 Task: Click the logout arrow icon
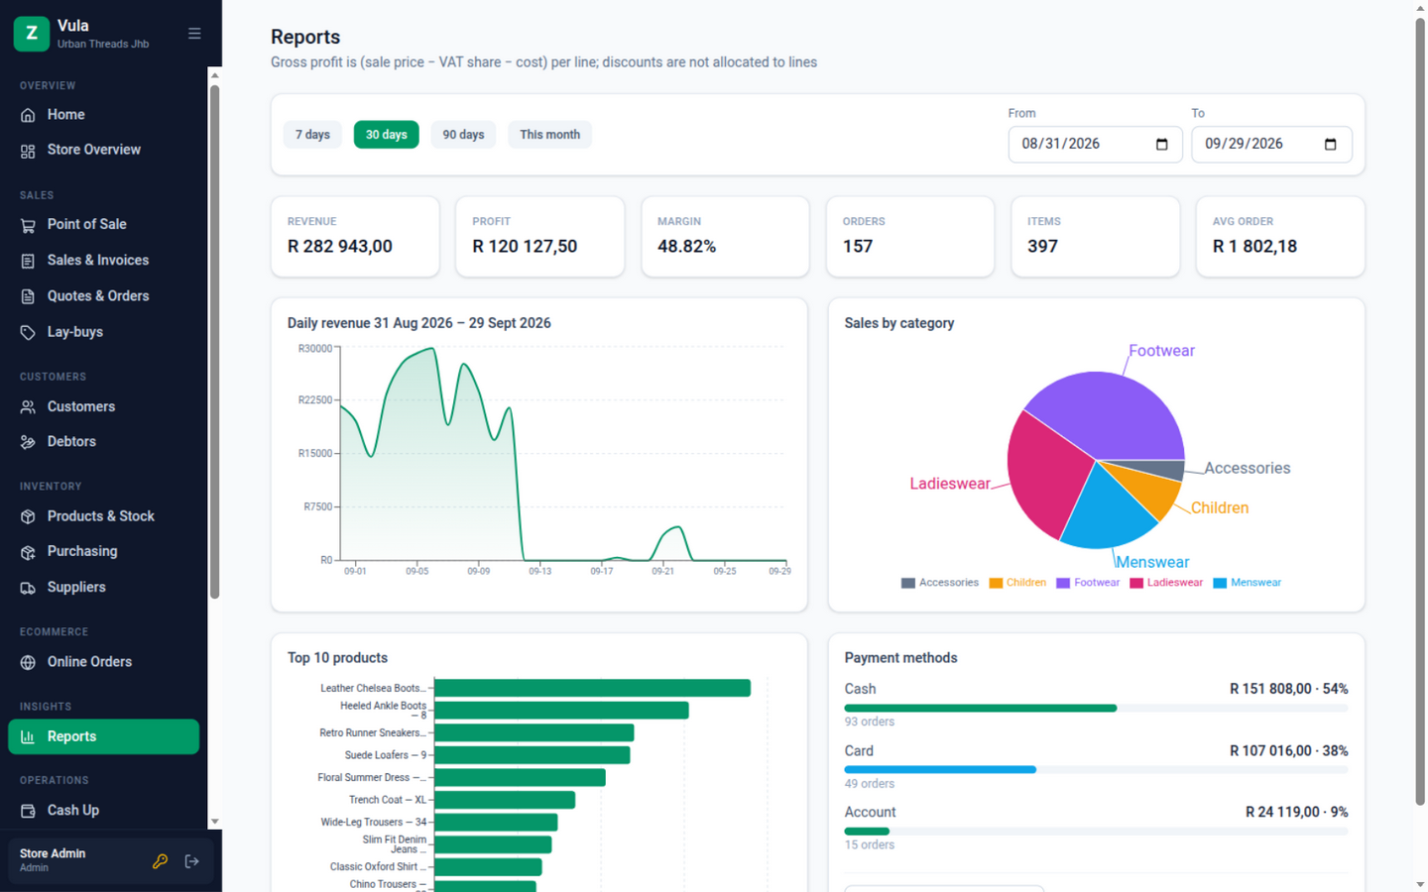coord(192,861)
